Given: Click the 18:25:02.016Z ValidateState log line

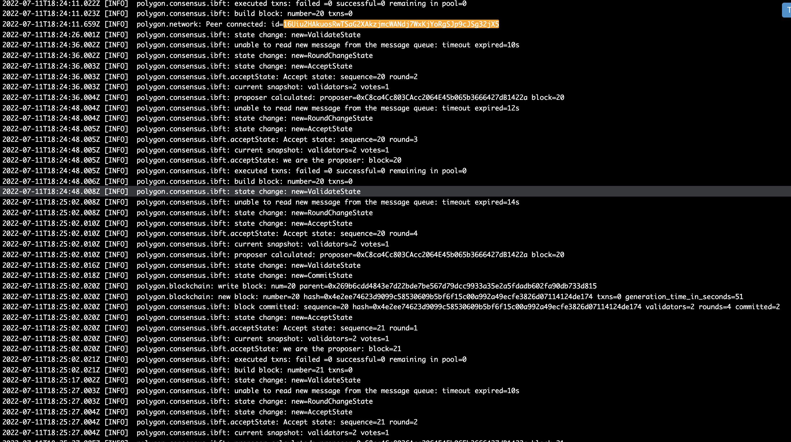Looking at the screenshot, I should point(182,265).
